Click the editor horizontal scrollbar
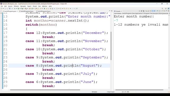 (x=45, y=90)
